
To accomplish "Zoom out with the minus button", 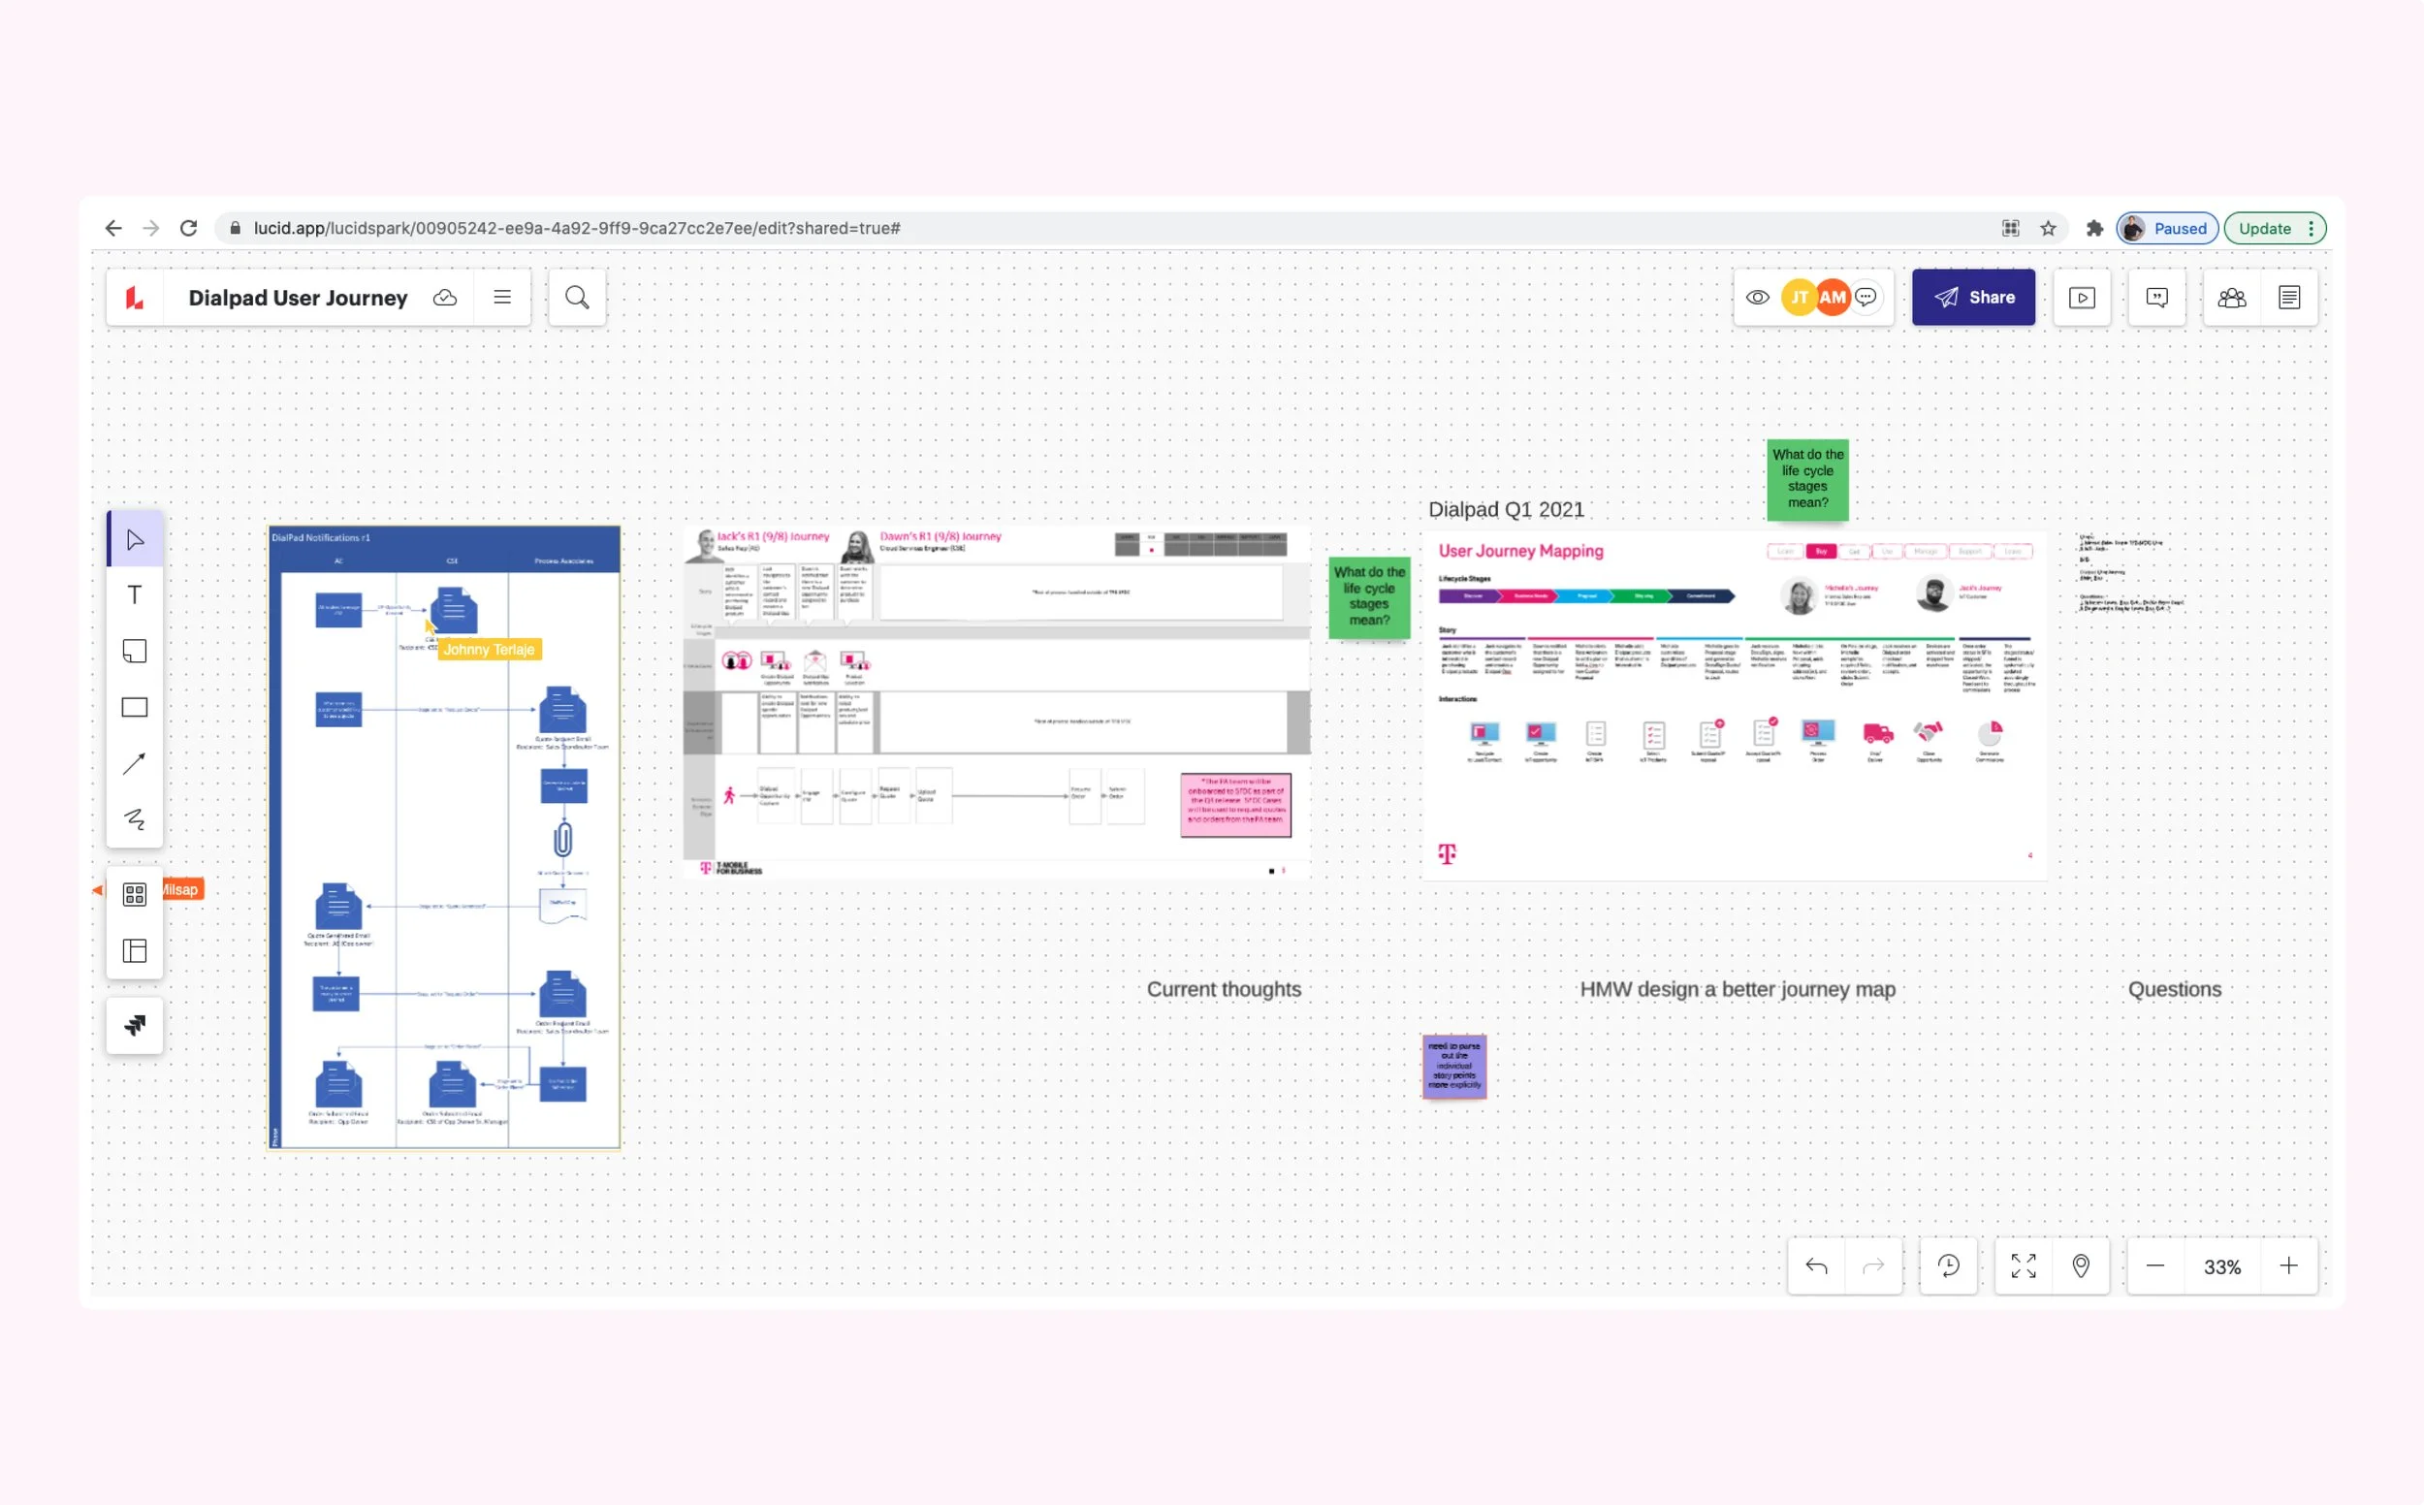I will (2155, 1266).
